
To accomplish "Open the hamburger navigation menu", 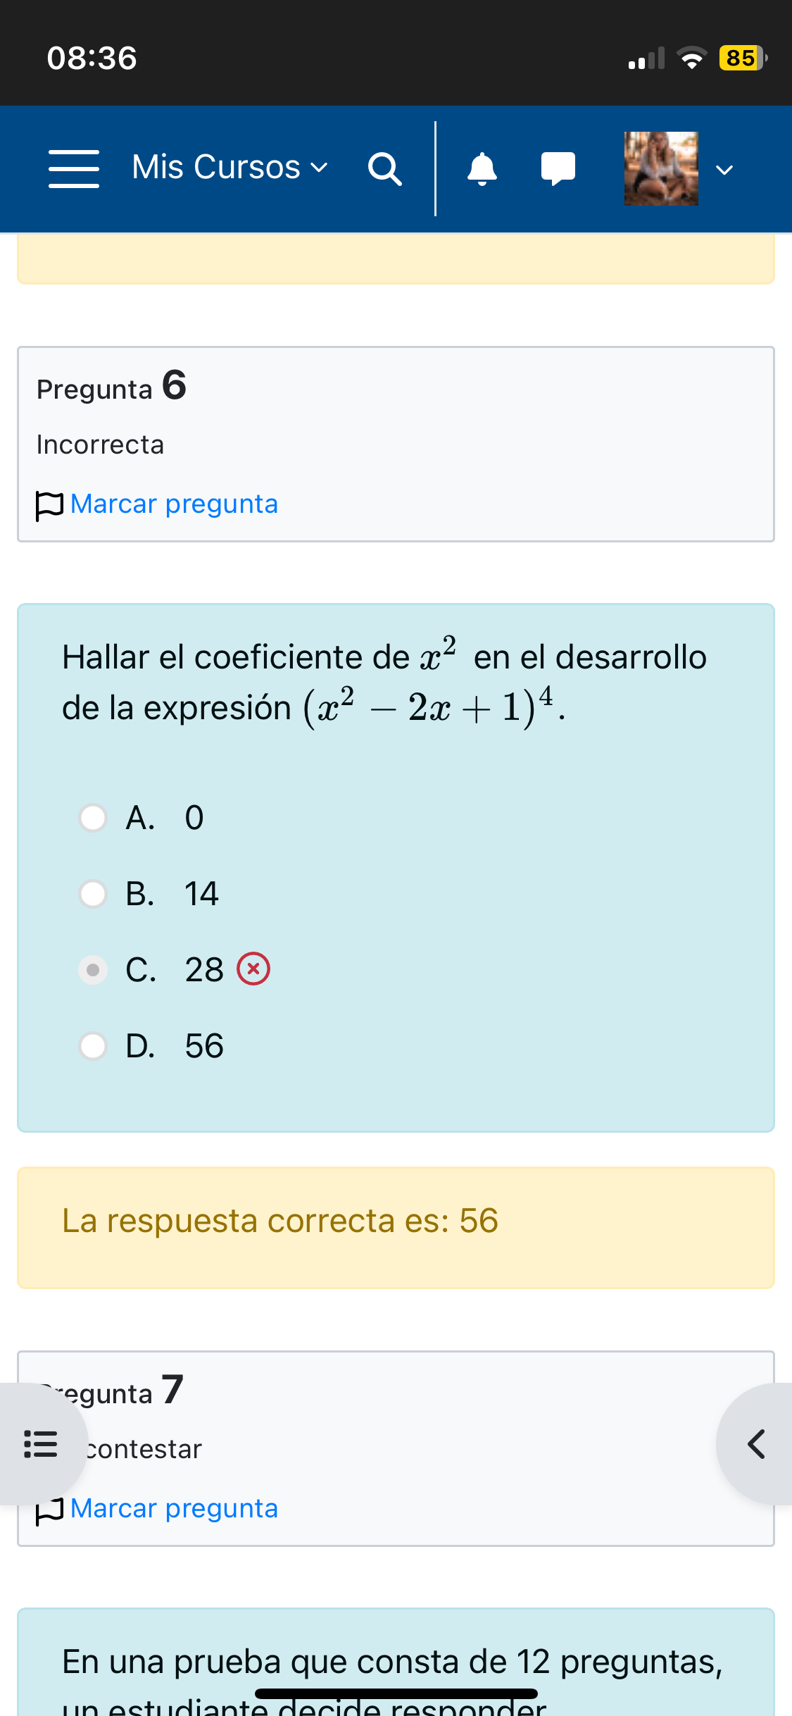I will click(74, 168).
